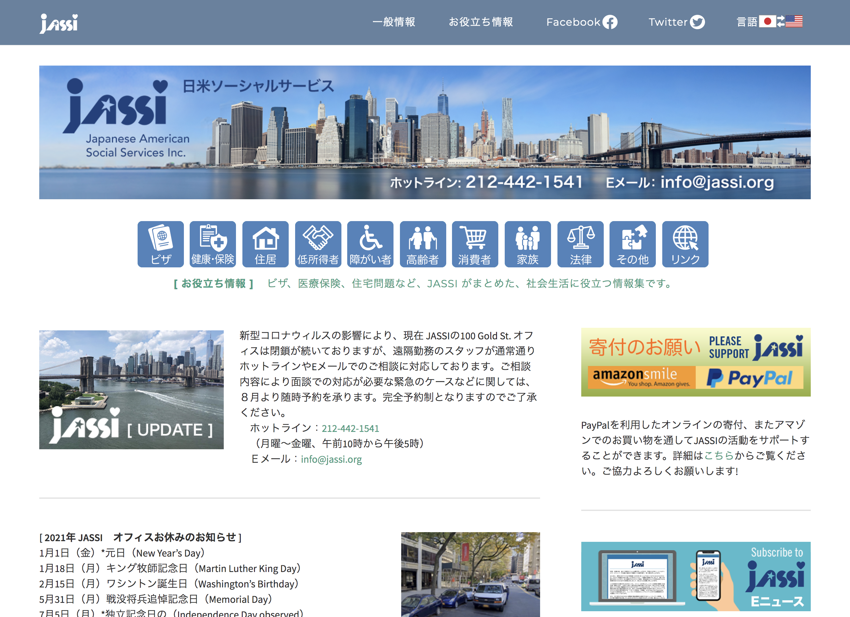Viewport: 850px width, 617px height.
Task: Open the お役立ち情報 menu item
Action: [x=481, y=22]
